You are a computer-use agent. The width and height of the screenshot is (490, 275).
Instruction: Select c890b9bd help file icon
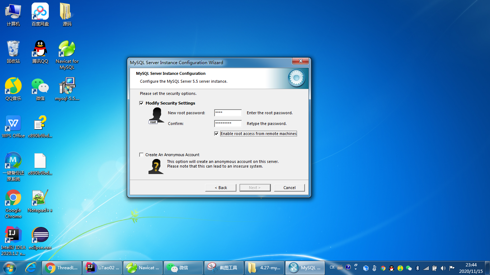40,126
